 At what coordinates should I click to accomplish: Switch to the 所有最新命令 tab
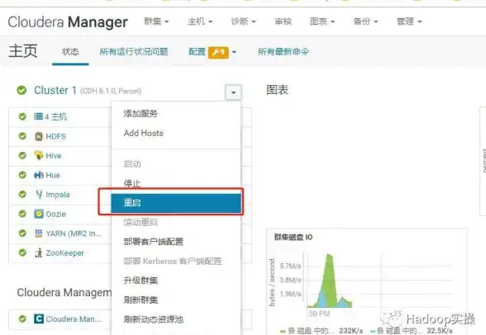click(x=283, y=51)
